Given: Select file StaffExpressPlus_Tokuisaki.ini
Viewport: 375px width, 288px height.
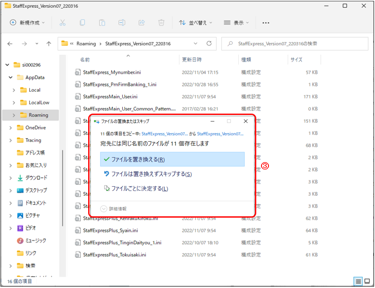Looking at the screenshot, I should click(114, 255).
